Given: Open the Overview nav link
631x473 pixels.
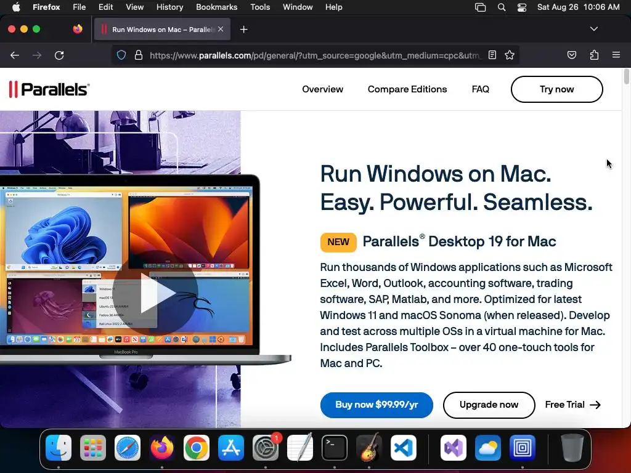Looking at the screenshot, I should coord(322,89).
